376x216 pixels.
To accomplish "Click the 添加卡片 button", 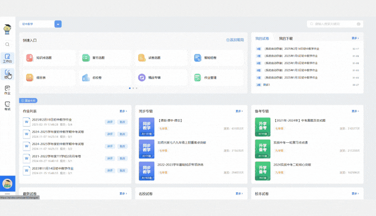I will [28, 100].
